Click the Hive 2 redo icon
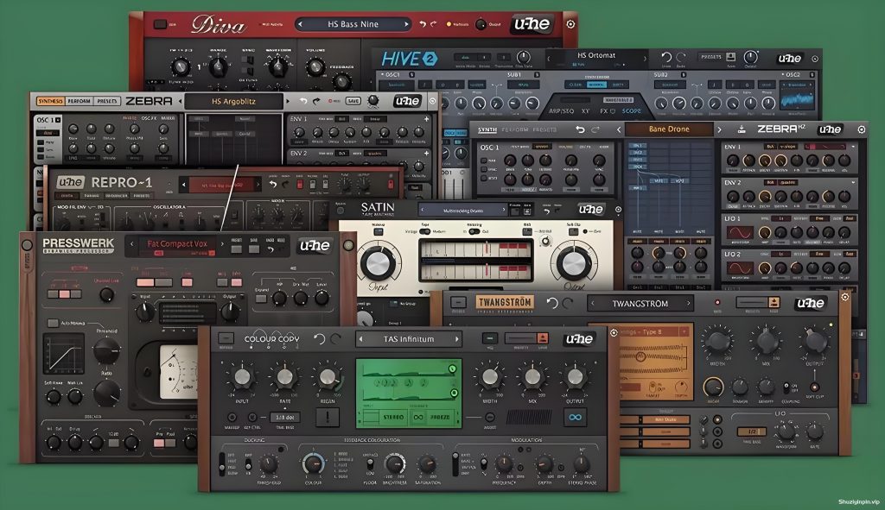885x510 pixels. pyautogui.click(x=681, y=57)
